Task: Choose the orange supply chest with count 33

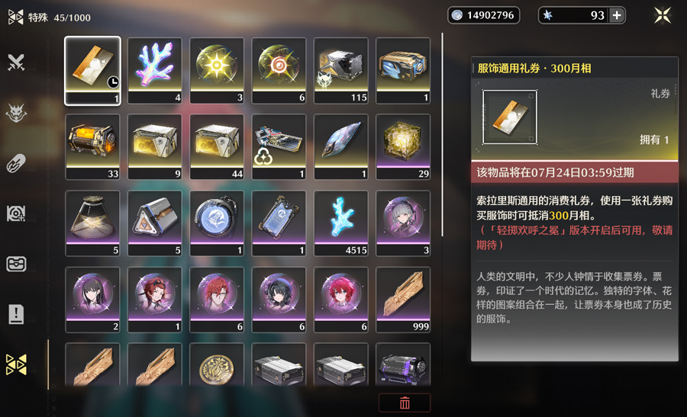Action: pos(92,147)
